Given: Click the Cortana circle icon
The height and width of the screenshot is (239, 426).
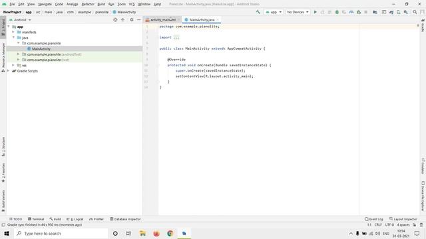Looking at the screenshot, I should click(x=115, y=233).
